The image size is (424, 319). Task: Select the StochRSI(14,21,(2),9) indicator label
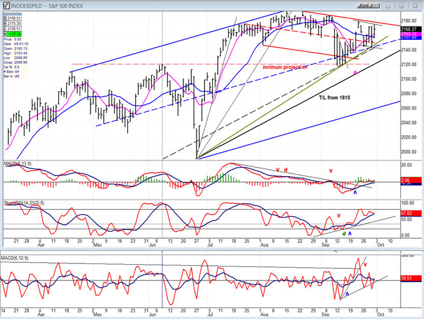click(x=24, y=203)
